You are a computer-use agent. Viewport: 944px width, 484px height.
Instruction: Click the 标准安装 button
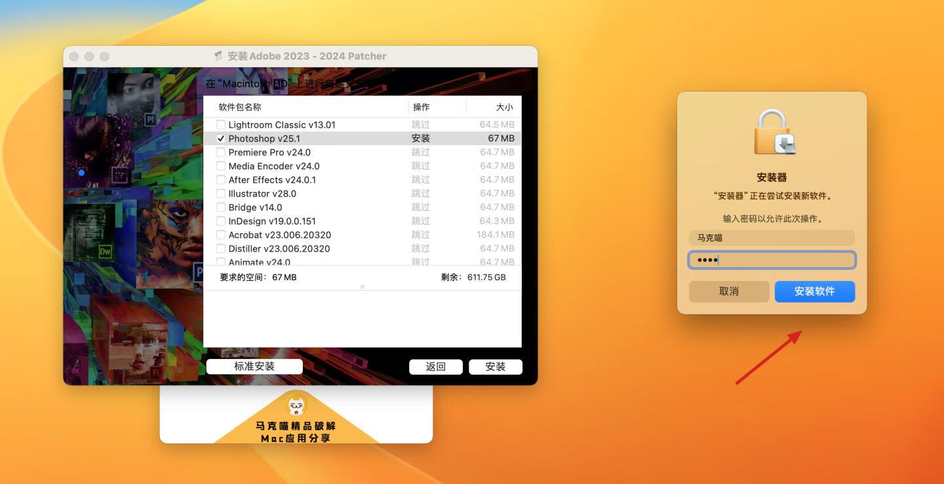pos(254,367)
